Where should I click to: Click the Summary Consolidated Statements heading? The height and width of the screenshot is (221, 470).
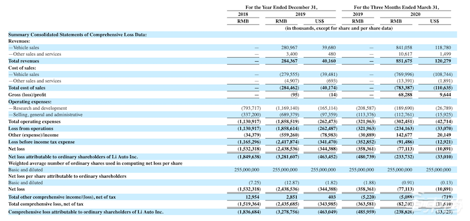78,35
